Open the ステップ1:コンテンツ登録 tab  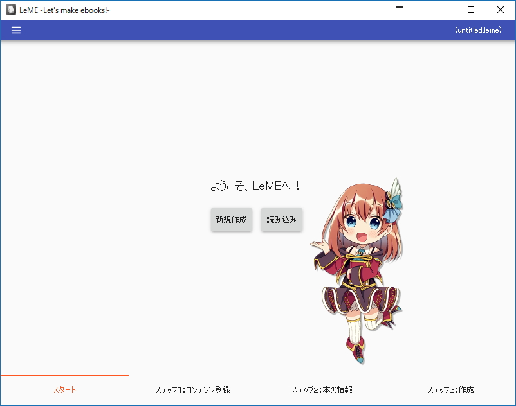point(193,390)
